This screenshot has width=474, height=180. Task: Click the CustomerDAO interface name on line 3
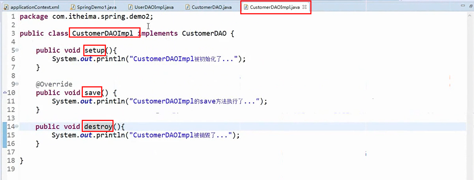click(204, 34)
